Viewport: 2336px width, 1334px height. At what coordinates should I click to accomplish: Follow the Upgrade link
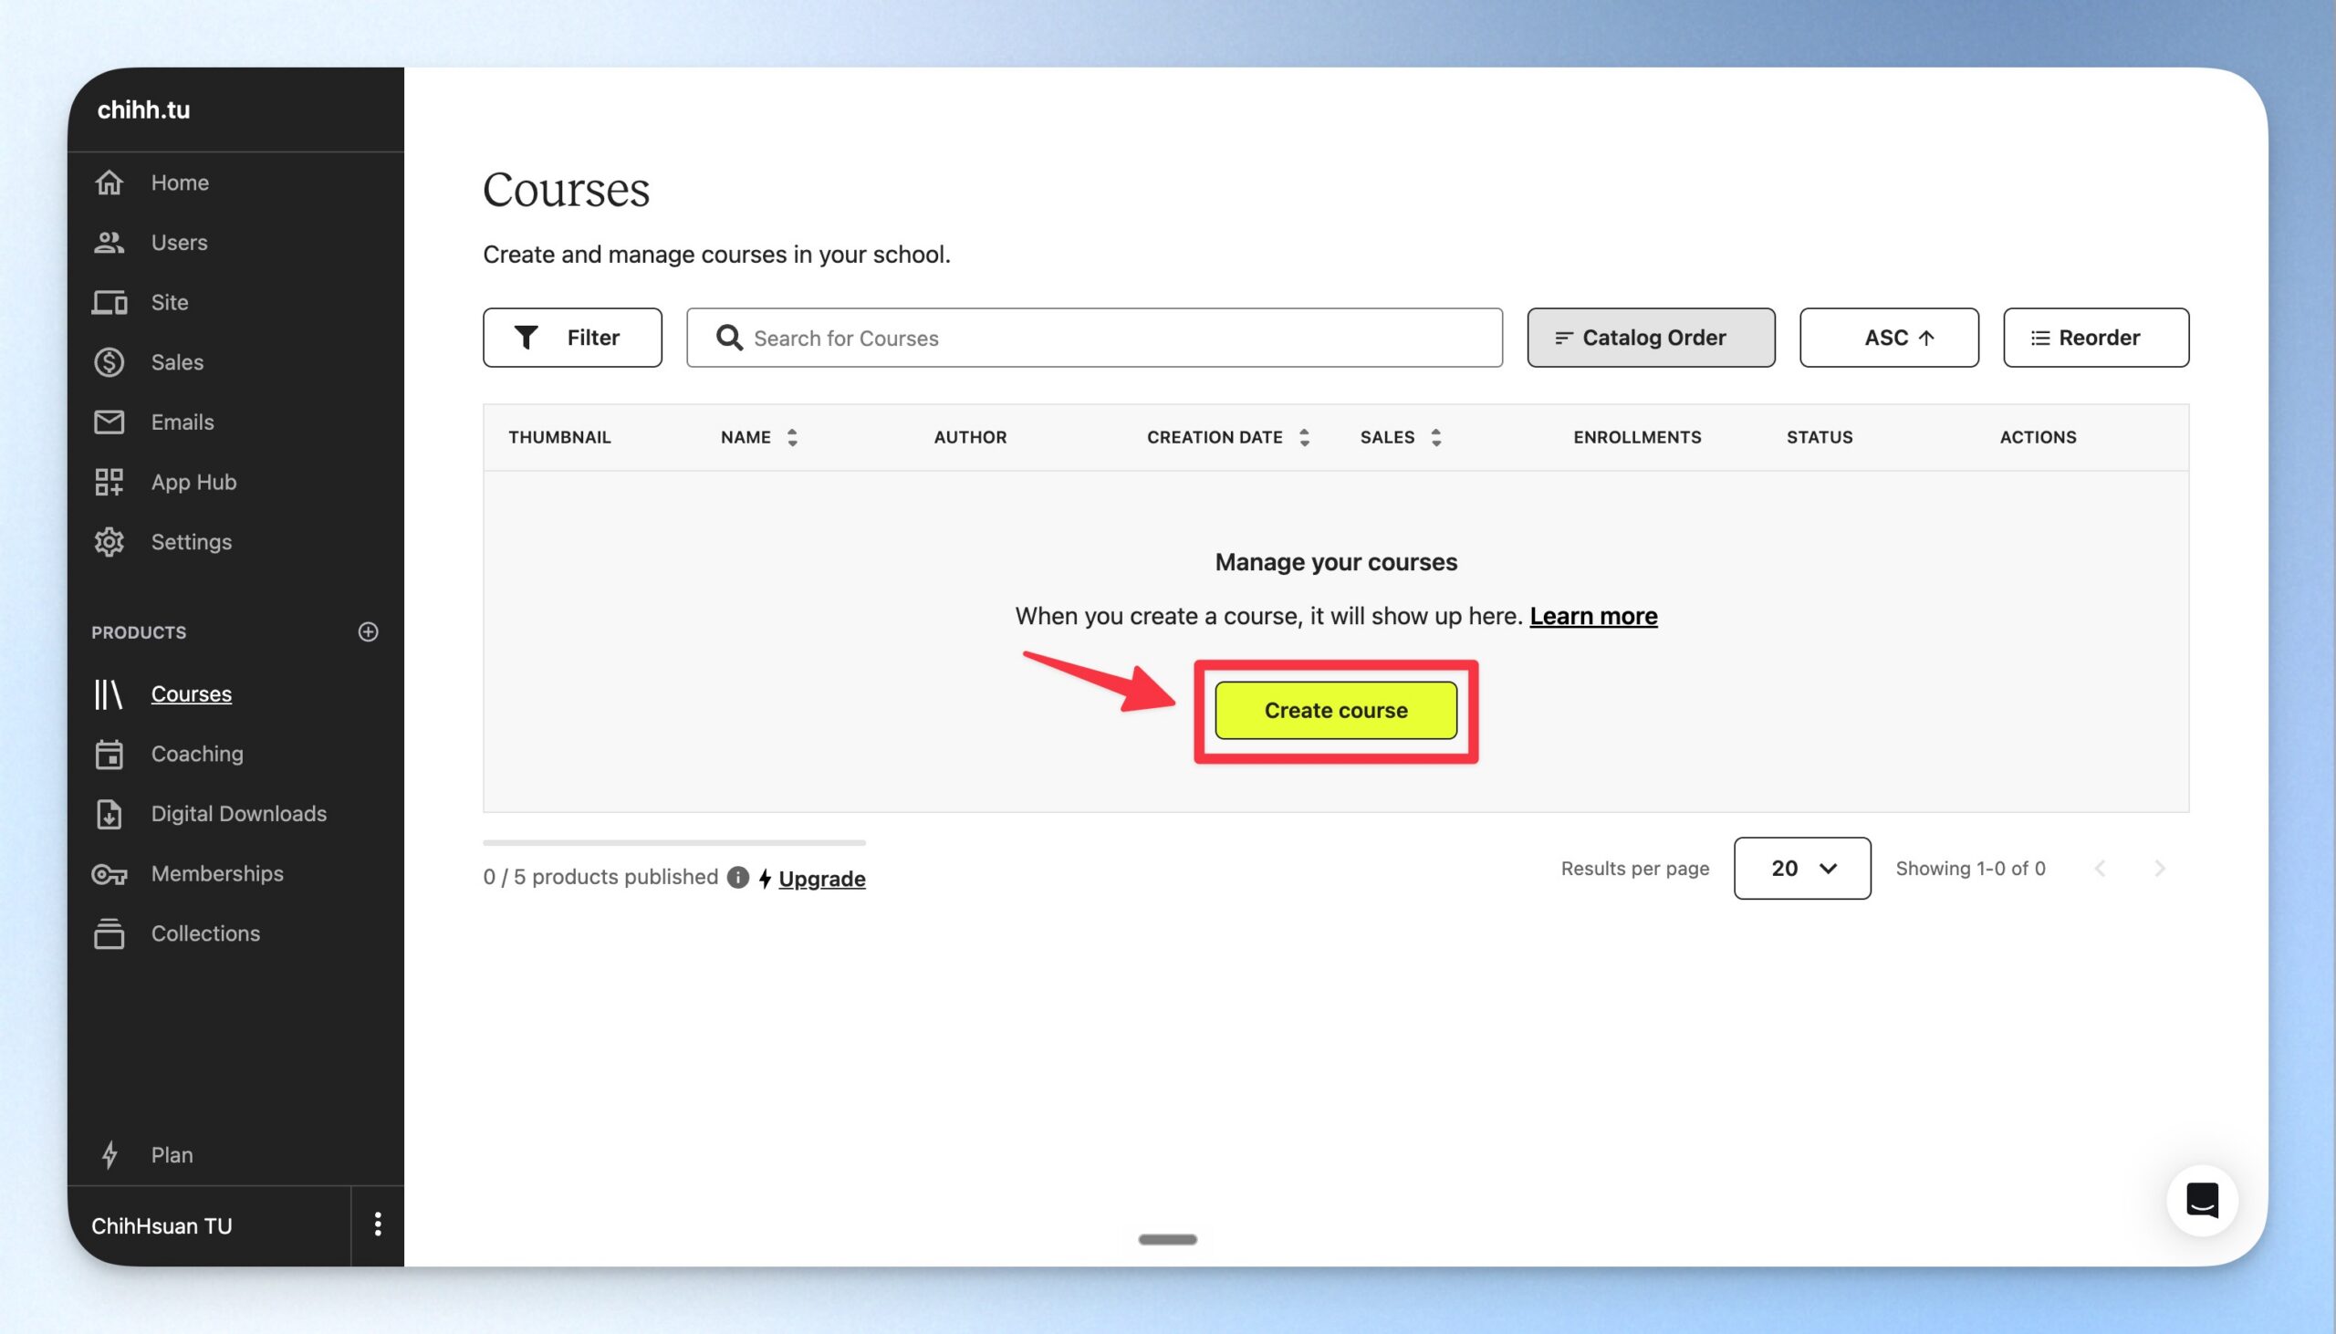[x=822, y=879]
